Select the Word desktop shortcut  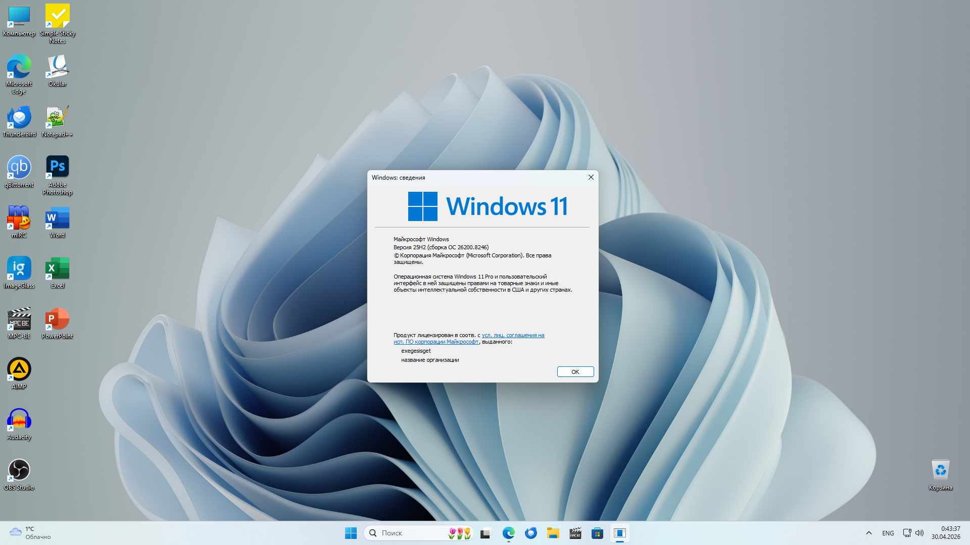[x=58, y=222]
